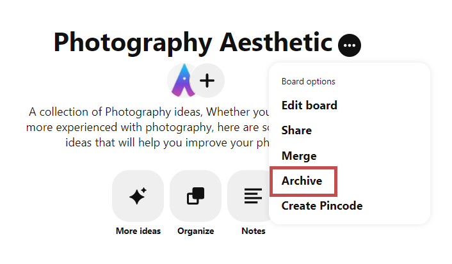The width and height of the screenshot is (452, 264).
Task: Select Edit board from the menu
Action: (309, 105)
